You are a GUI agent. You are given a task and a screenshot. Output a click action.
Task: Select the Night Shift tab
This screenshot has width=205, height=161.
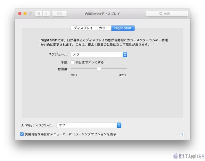[123, 28]
